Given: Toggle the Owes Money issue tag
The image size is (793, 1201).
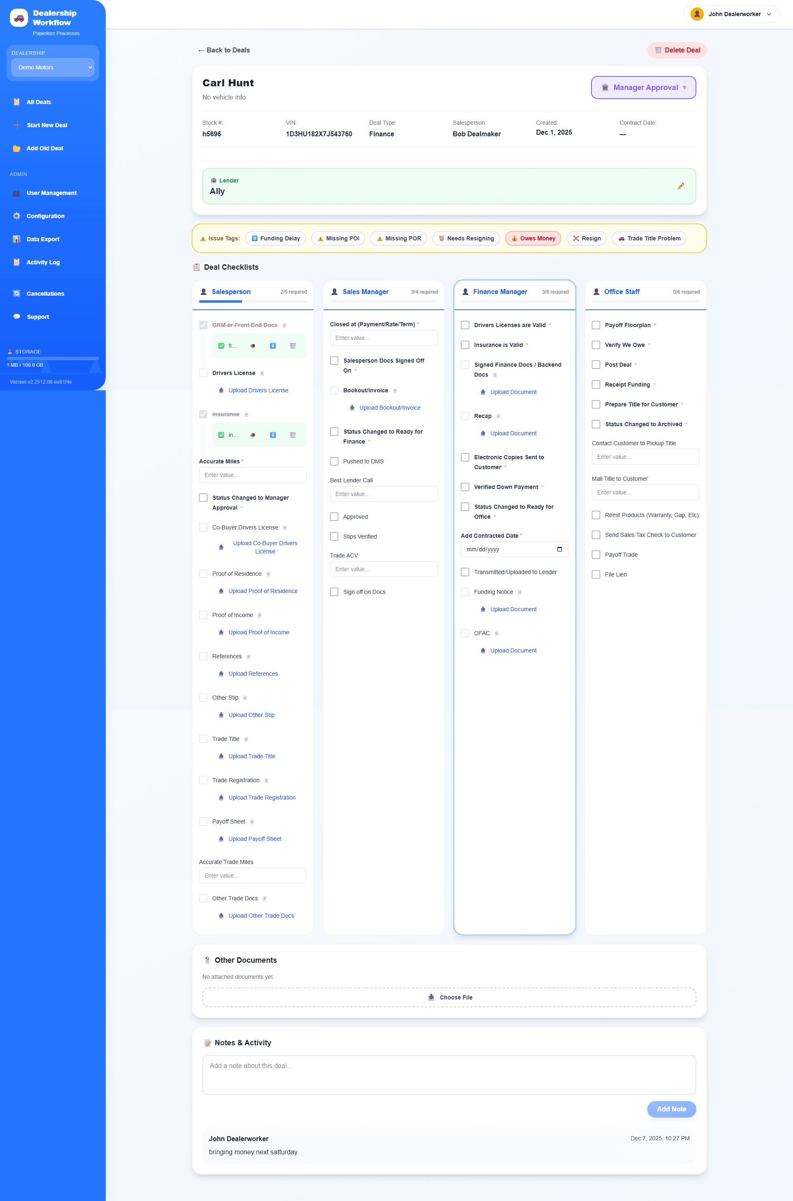Looking at the screenshot, I should 532,238.
